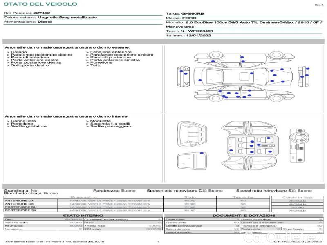Select the Telaio number WFD26491

click(x=200, y=31)
